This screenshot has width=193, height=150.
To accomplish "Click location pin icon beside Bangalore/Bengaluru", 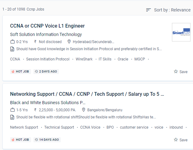I will [84, 110].
